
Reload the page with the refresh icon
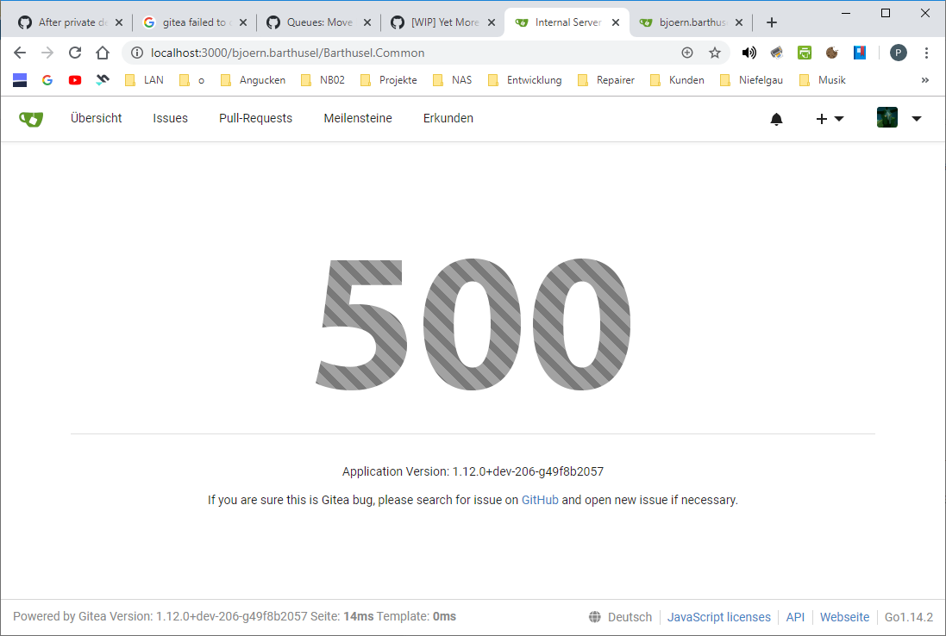point(75,53)
